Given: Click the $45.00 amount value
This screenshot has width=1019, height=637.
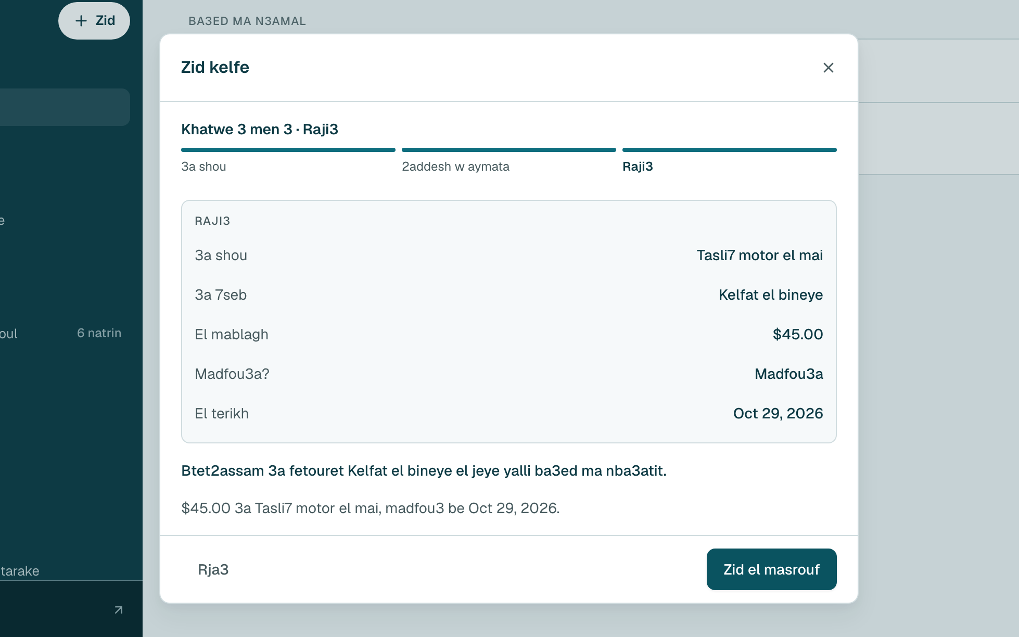Looking at the screenshot, I should [x=798, y=334].
